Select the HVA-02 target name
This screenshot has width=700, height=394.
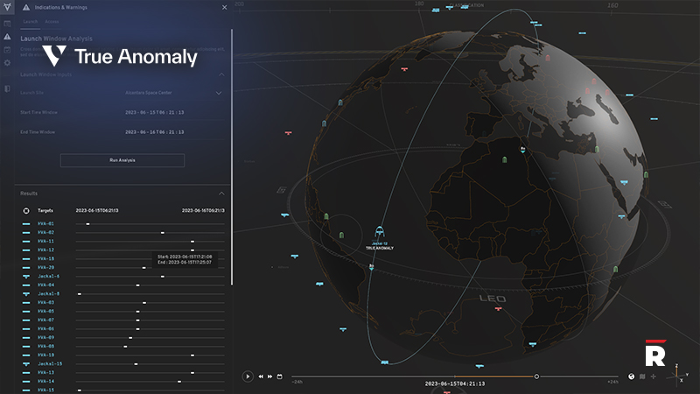45,232
